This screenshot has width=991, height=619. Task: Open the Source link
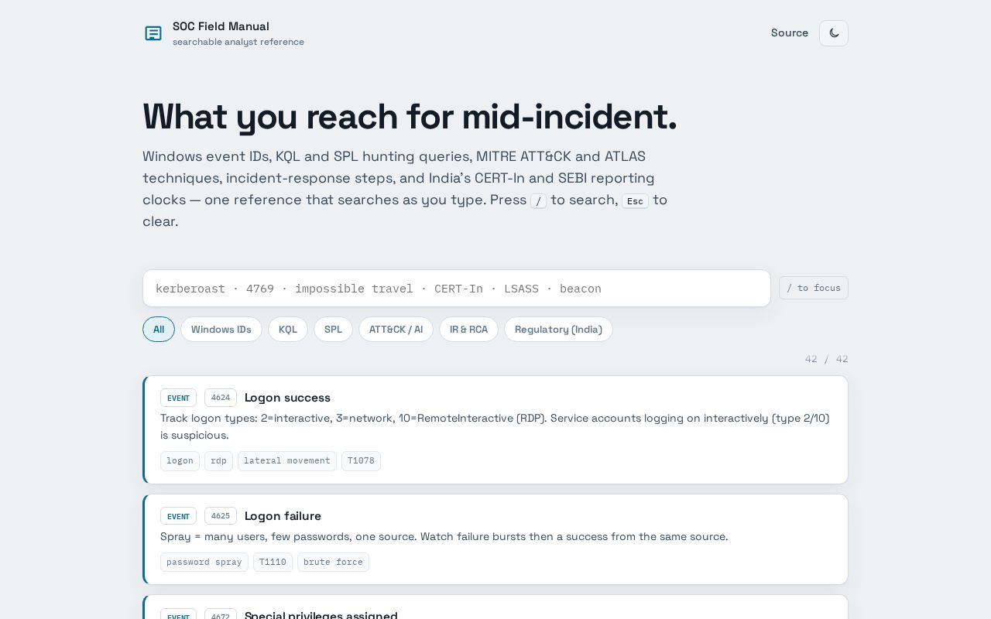[x=790, y=33]
